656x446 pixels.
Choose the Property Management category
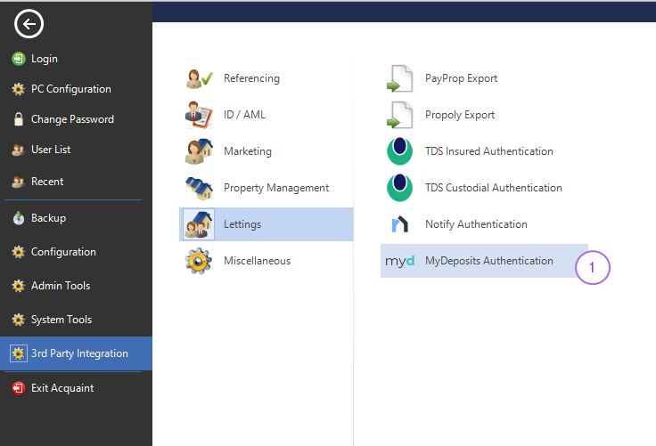click(x=275, y=188)
